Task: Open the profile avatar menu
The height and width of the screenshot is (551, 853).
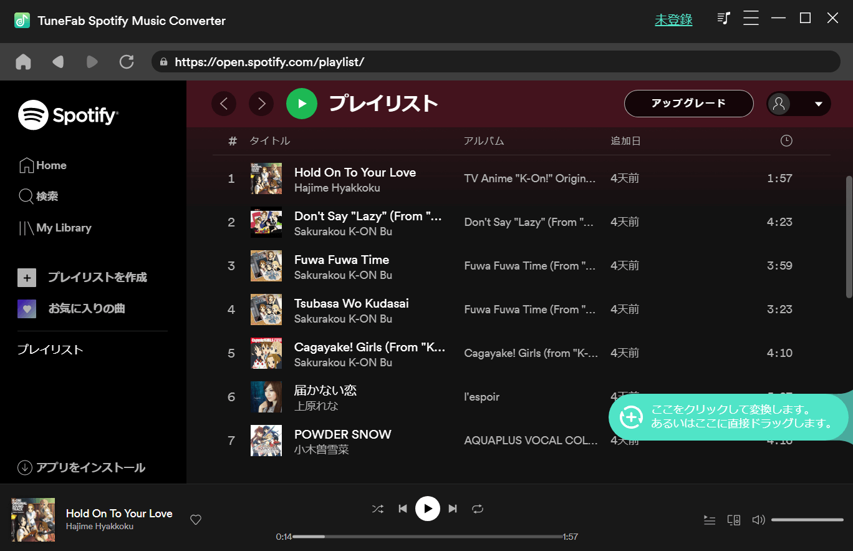Action: coord(778,104)
